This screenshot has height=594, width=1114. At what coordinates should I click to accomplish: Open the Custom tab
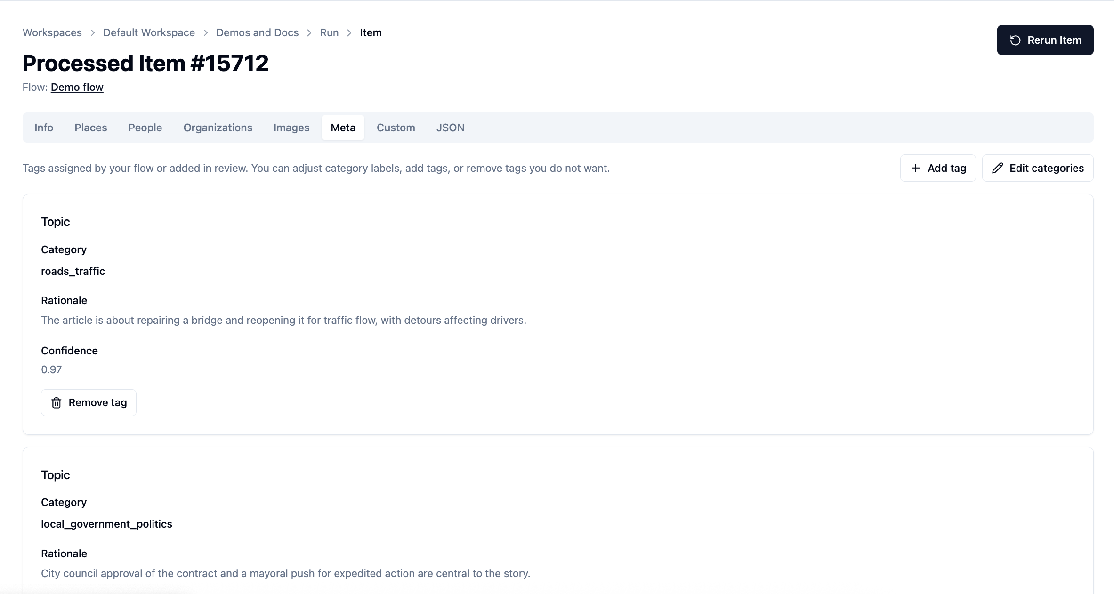[x=396, y=128]
